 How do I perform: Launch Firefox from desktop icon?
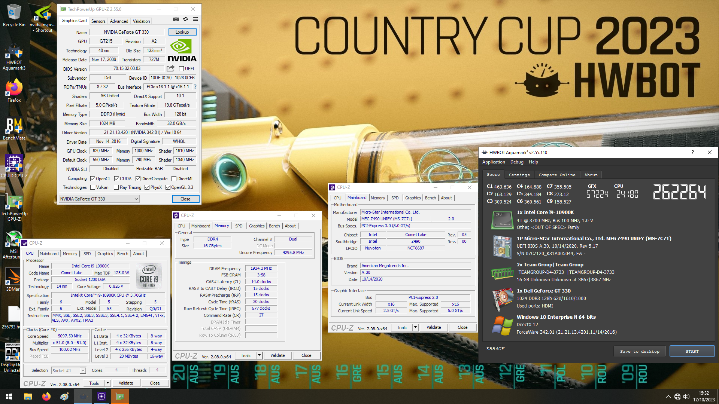(14, 91)
